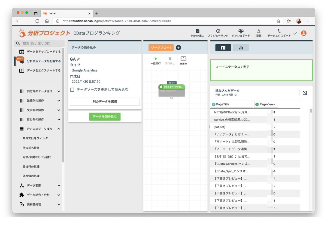The width and height of the screenshot is (327, 229).
Task: Switch to table view icon
Action: 223,48
